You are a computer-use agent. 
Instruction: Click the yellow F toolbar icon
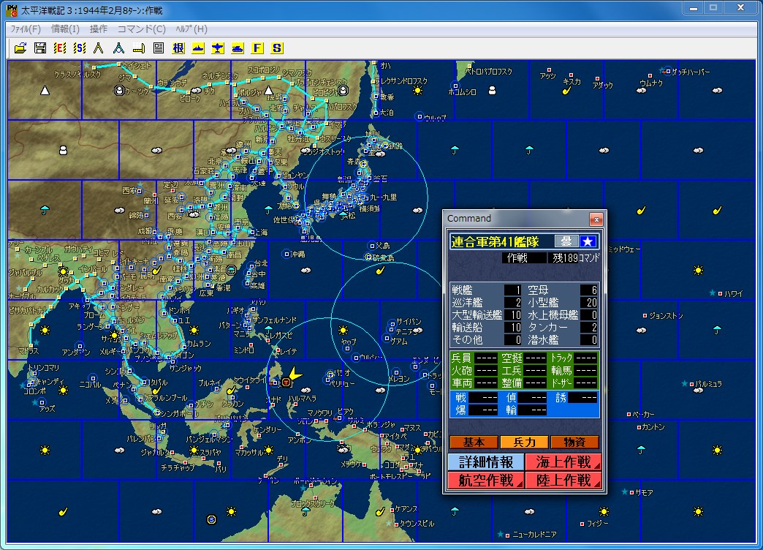(x=257, y=48)
